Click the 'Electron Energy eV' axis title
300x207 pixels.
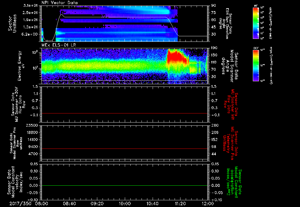pyautogui.click(x=21, y=66)
